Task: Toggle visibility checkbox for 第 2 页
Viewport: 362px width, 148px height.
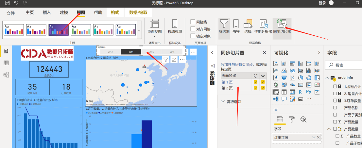Action: click(x=263, y=88)
